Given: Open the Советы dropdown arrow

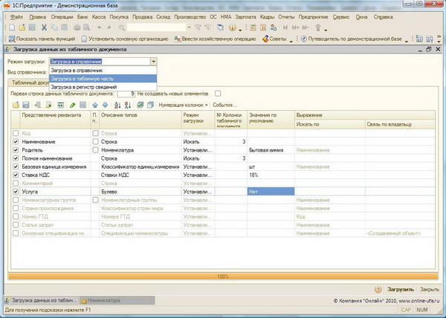Looking at the screenshot, I should (x=291, y=41).
